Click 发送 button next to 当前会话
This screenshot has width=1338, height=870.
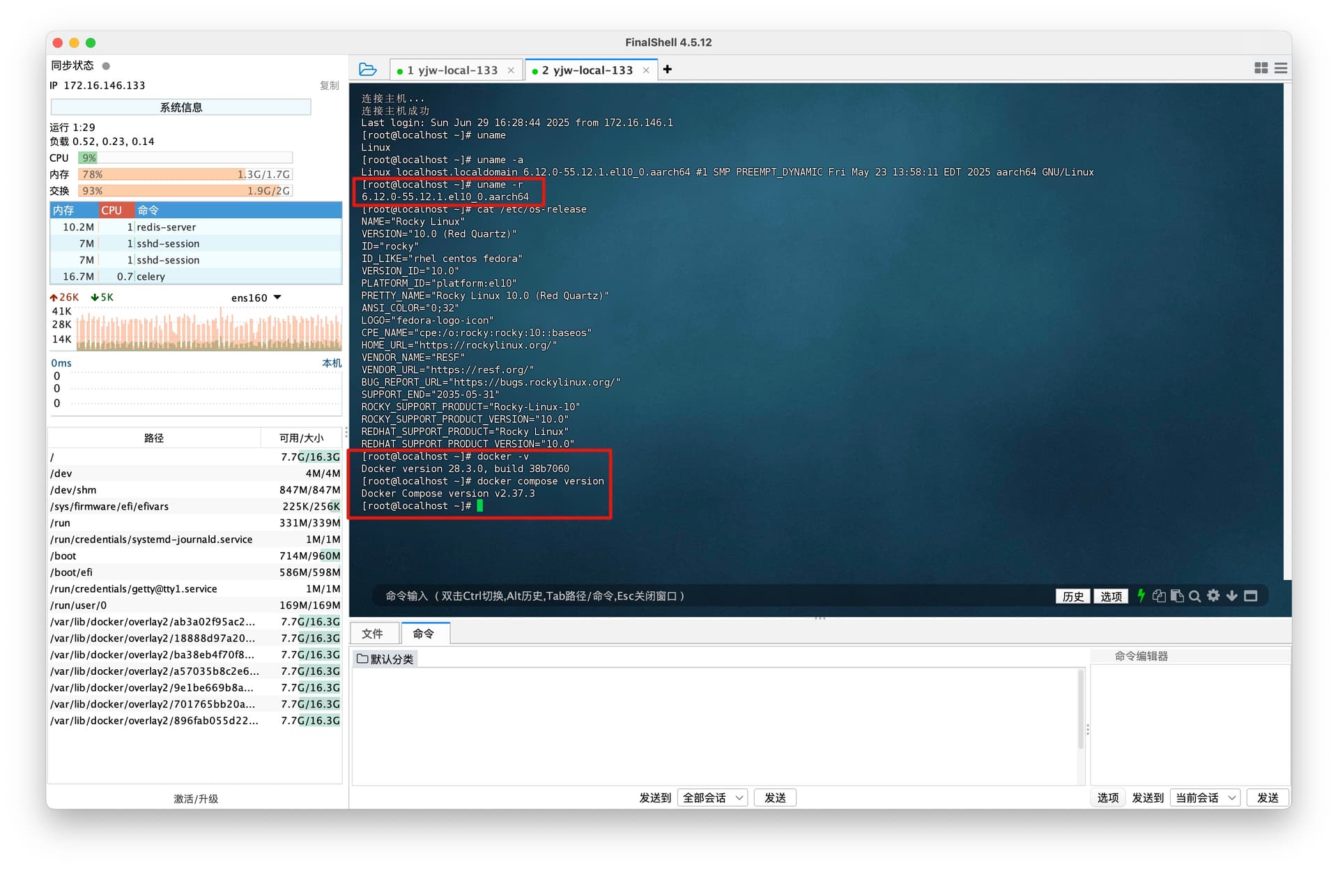(1268, 797)
